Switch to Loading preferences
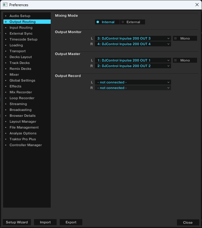The image size is (202, 228). (27, 45)
